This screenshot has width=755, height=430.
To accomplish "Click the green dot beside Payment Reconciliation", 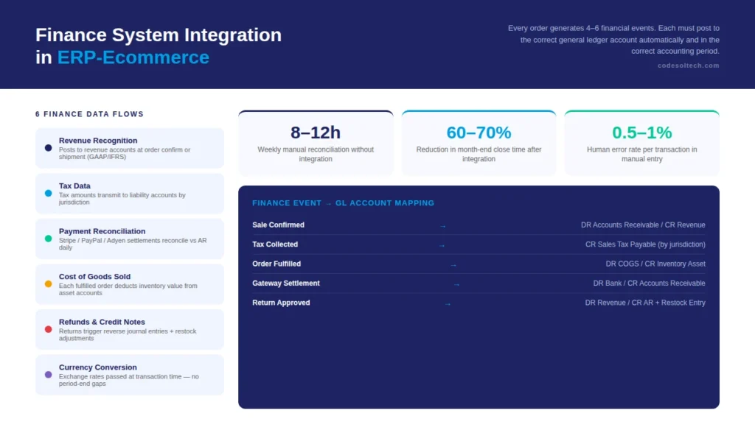I will click(48, 239).
